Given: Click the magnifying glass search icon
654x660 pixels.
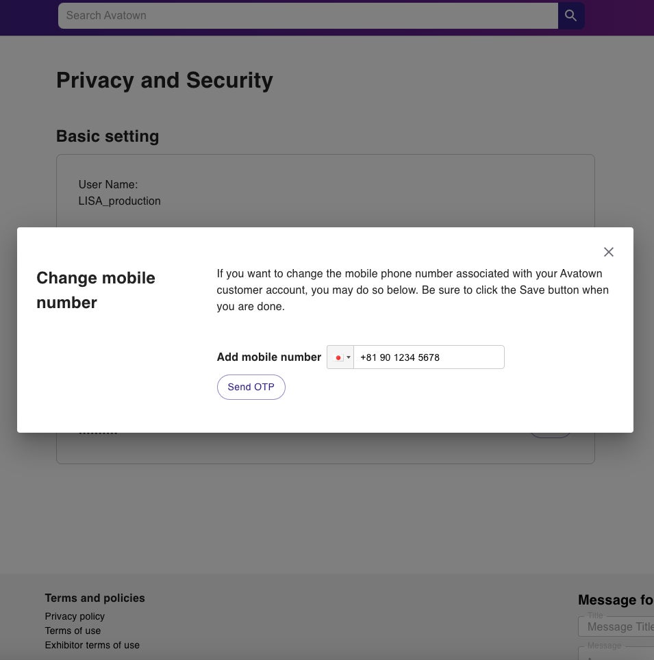Looking at the screenshot, I should (570, 16).
